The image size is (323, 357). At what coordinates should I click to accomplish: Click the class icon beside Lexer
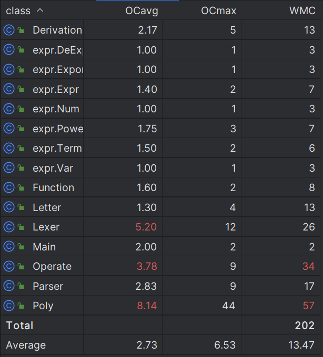[x=9, y=227]
